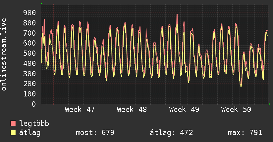Click the green arrow atop the y-axis
The image size is (273, 142).
point(41,4)
